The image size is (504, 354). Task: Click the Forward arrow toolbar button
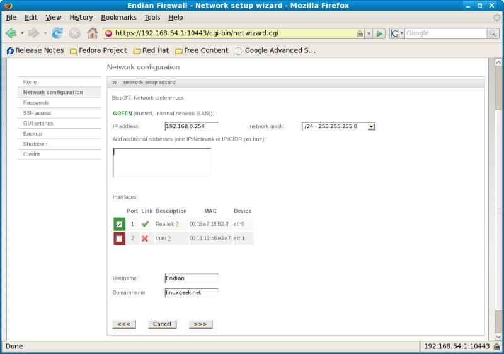[x=33, y=33]
